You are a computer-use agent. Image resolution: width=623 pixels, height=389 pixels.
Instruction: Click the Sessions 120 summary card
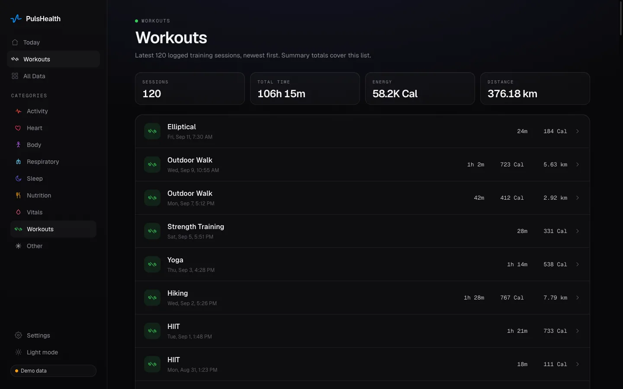[x=190, y=89]
